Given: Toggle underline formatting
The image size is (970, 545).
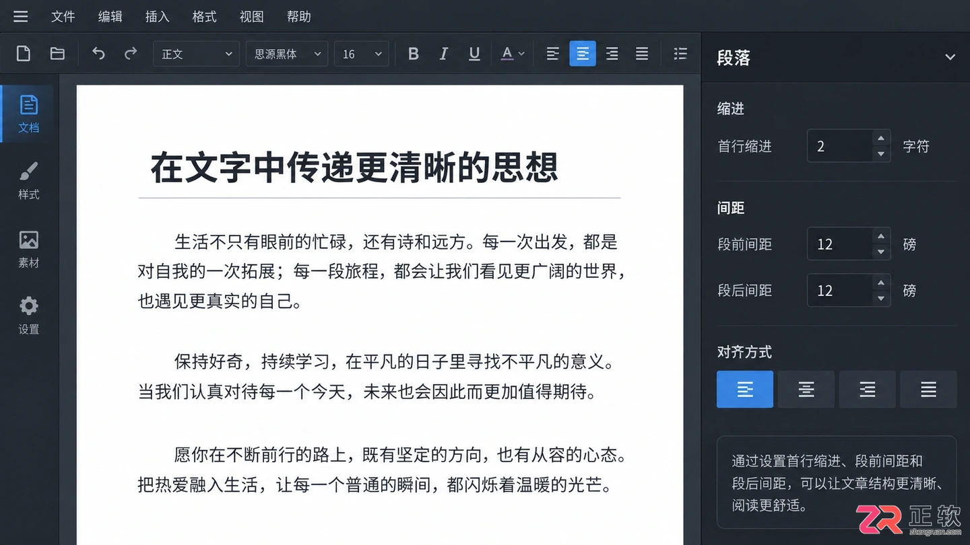Looking at the screenshot, I should (474, 54).
